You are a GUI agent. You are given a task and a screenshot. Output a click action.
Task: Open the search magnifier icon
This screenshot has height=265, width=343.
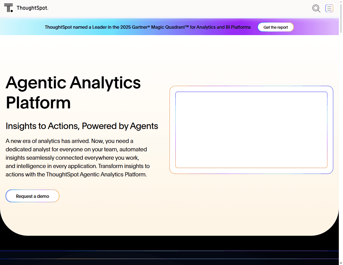(x=316, y=8)
